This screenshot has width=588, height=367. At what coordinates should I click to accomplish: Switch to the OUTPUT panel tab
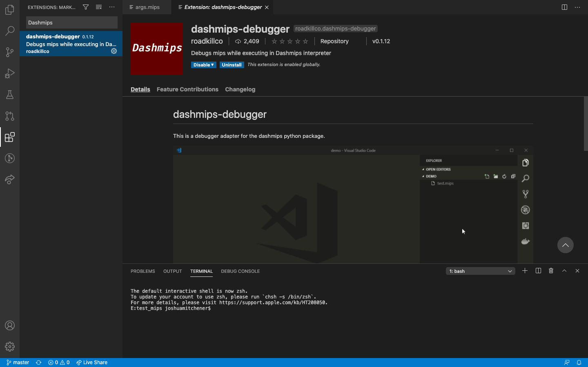point(173,271)
